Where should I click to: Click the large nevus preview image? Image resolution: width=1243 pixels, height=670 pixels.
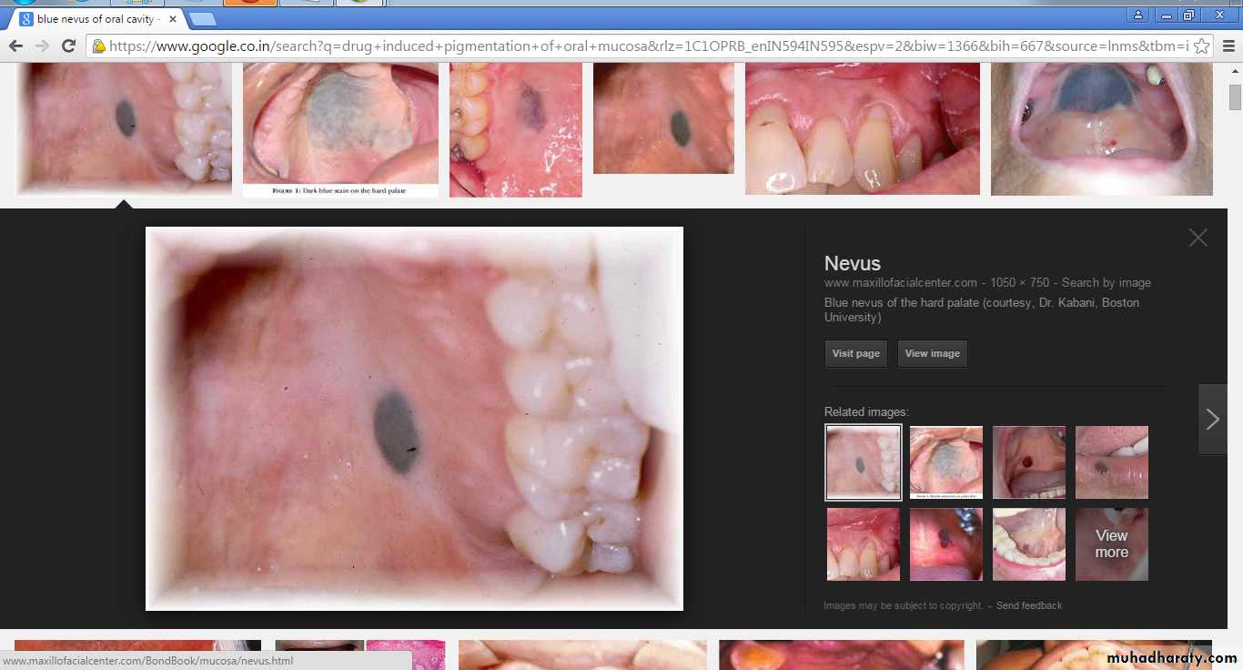(x=414, y=419)
